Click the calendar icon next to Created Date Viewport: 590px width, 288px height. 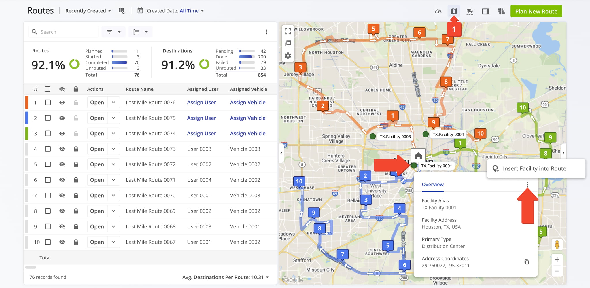point(140,11)
